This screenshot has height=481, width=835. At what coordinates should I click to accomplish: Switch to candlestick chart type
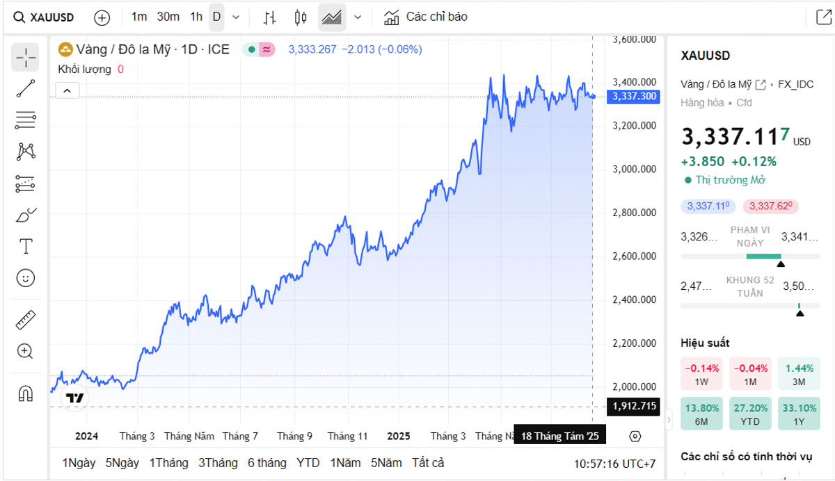coord(301,17)
